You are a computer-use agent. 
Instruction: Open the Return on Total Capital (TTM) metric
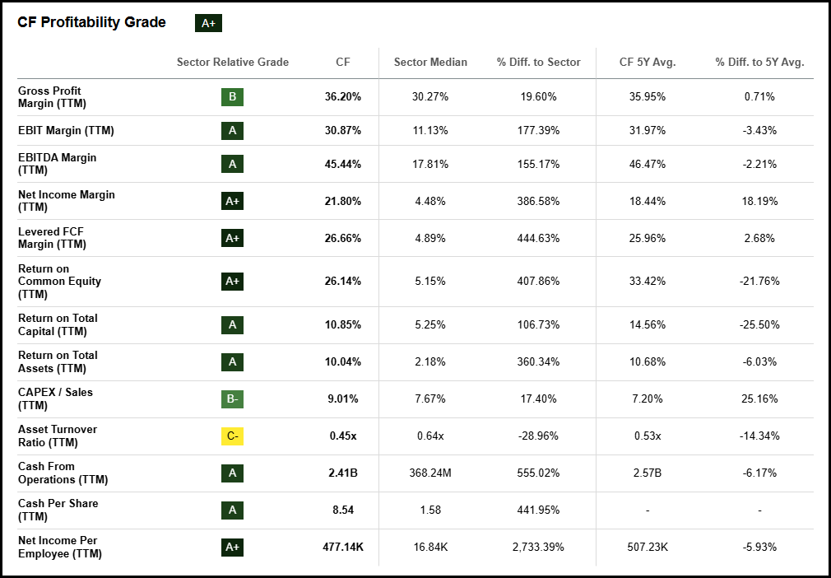coord(58,324)
